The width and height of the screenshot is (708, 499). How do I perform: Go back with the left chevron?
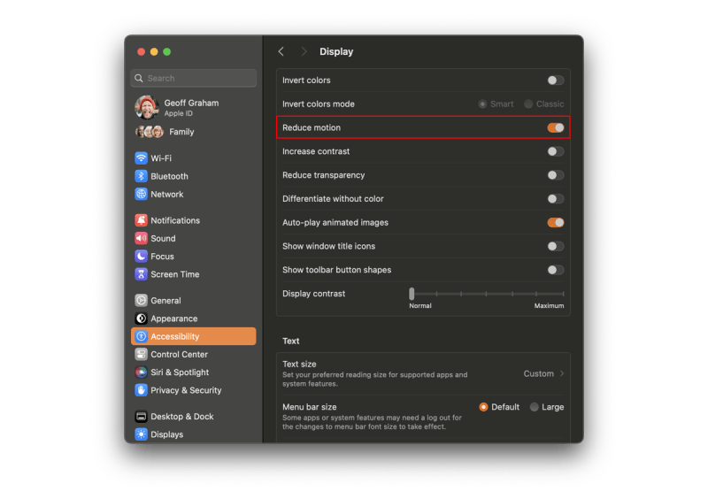(281, 51)
